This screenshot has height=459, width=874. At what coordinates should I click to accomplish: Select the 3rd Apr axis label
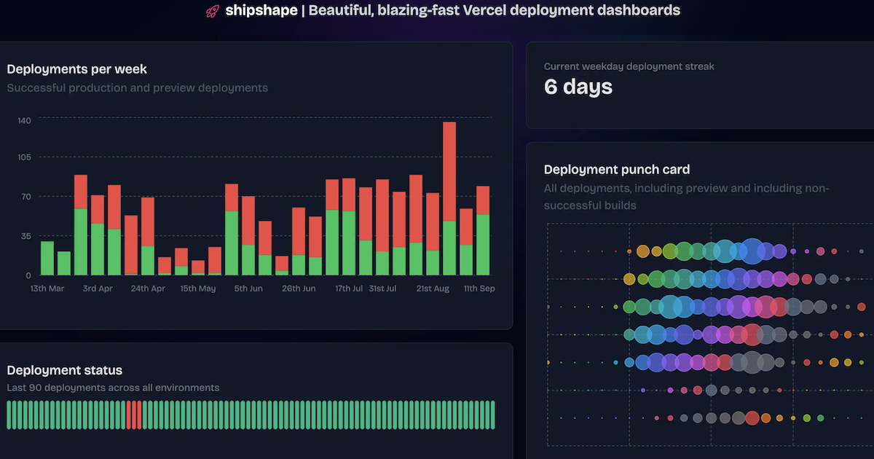coord(98,289)
